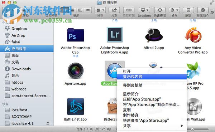Screen dimensions: 215x132
Task: Choose 移到废纸篓 in the context menu
Action: tap(152, 85)
